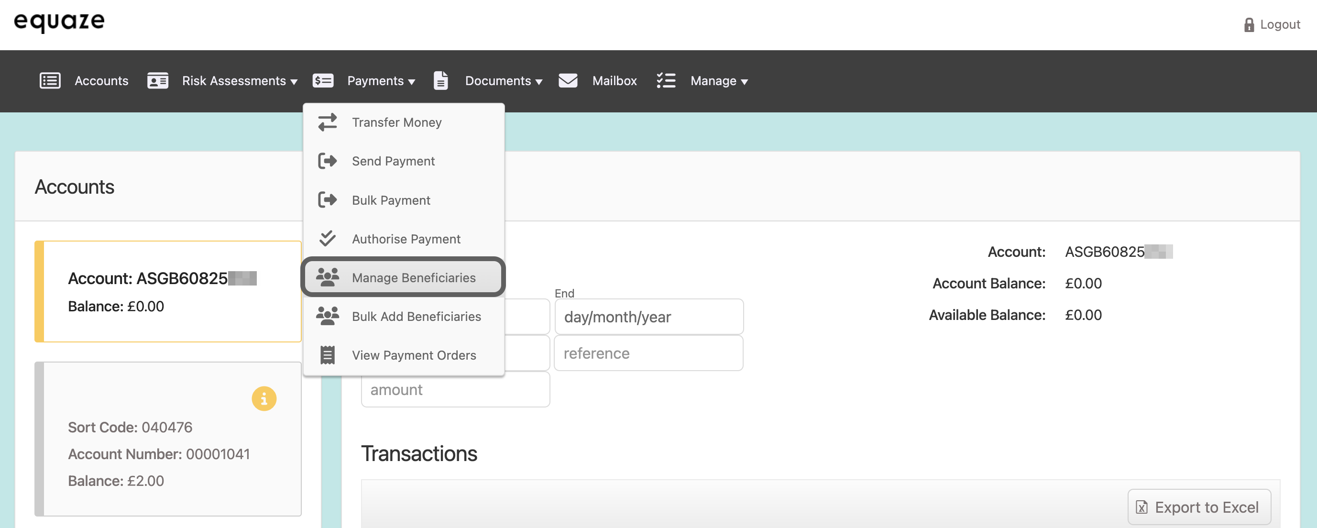Click the End date day/month/year field
This screenshot has width=1317, height=528.
[x=648, y=317]
